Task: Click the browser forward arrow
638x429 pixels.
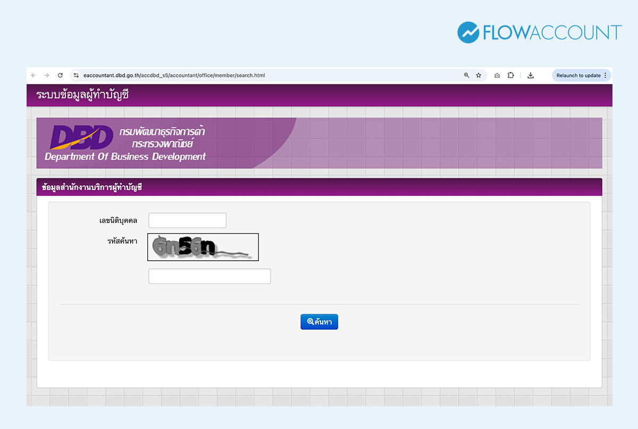Action: [x=47, y=75]
